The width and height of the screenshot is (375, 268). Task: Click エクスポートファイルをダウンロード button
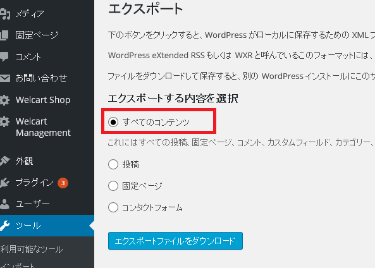(x=175, y=241)
